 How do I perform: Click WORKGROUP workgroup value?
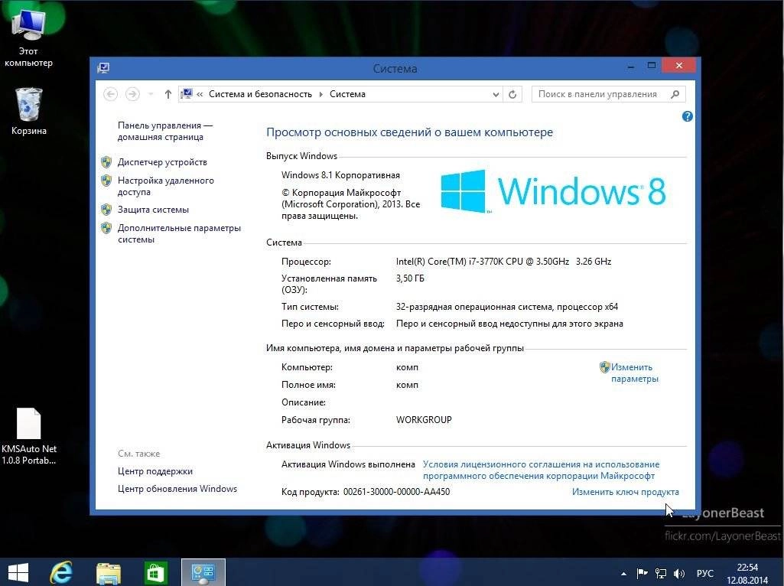point(424,419)
